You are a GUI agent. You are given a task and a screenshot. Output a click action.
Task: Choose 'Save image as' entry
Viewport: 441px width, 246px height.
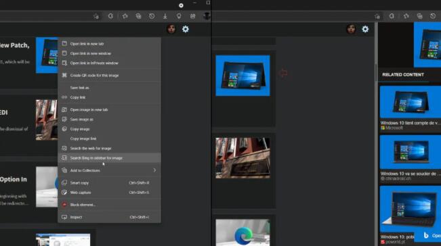pos(110,119)
